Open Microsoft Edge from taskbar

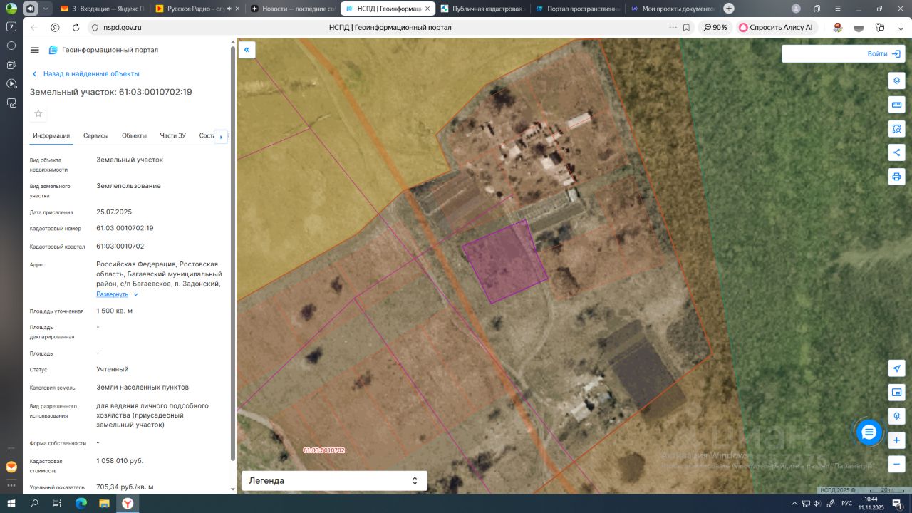81,503
